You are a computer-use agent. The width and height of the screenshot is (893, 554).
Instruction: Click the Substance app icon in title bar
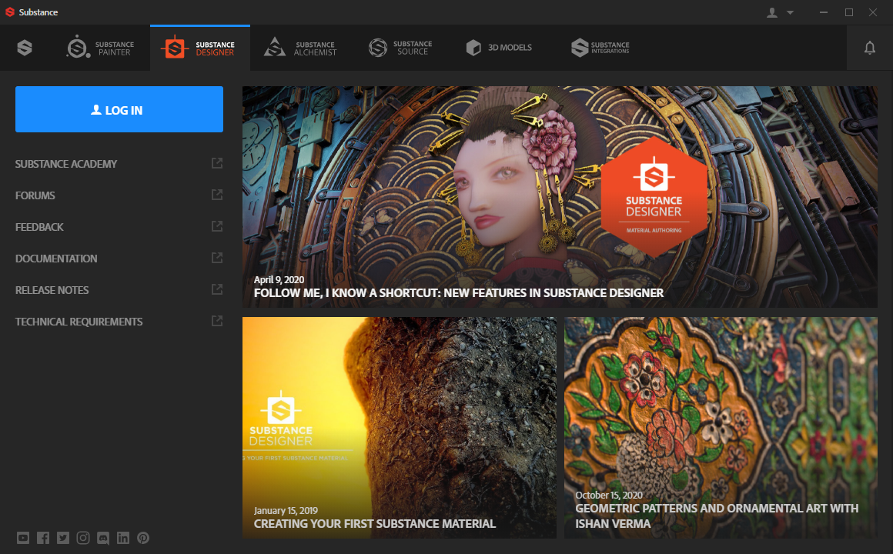click(x=10, y=12)
